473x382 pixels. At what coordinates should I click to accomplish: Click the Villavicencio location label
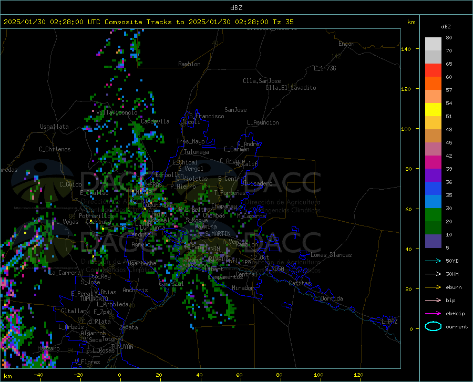[117, 112]
